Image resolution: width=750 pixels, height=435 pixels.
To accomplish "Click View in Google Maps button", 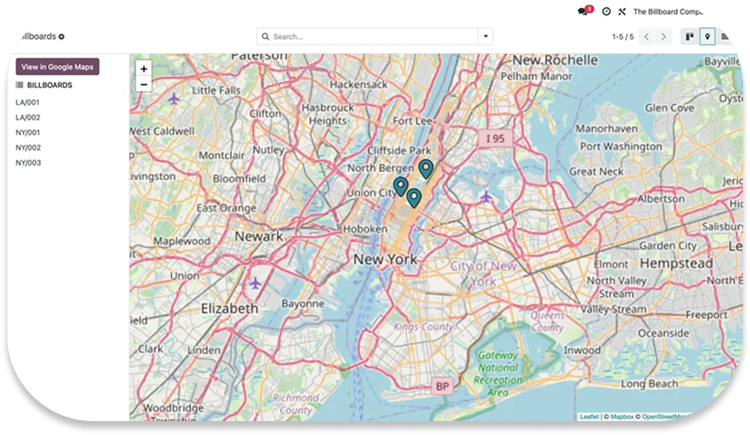I will coord(58,67).
